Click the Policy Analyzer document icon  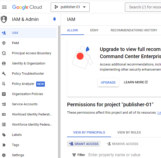[x=4, y=84]
